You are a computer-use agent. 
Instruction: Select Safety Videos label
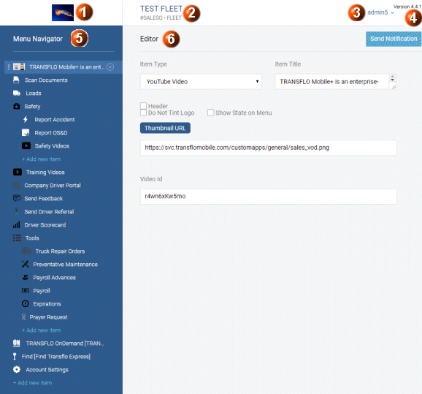(52, 145)
